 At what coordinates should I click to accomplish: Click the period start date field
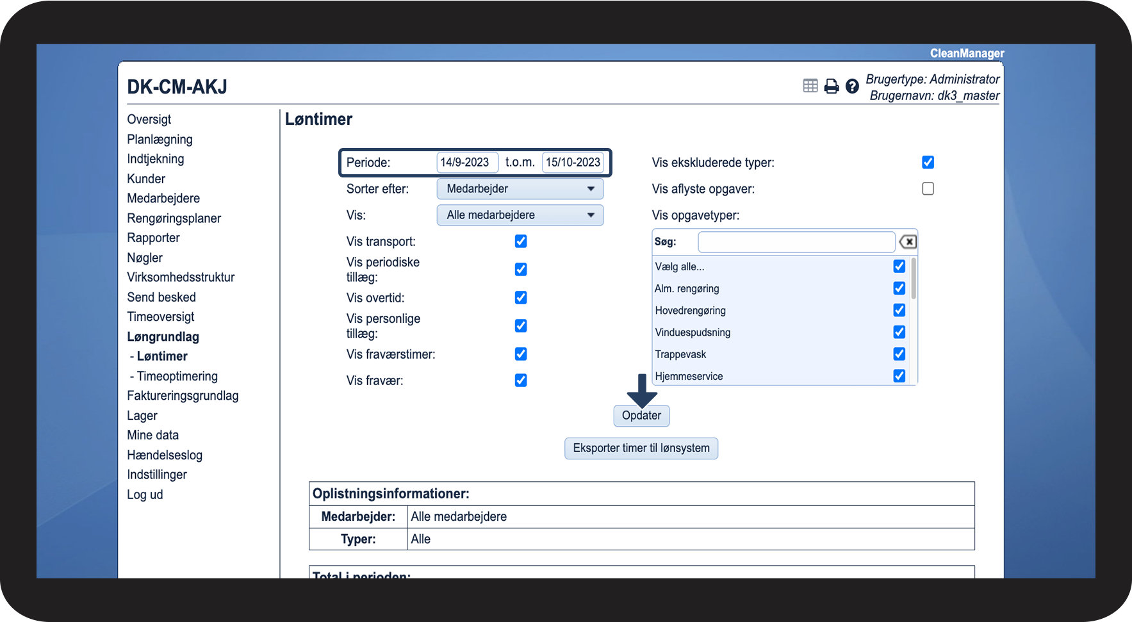pyautogui.click(x=466, y=163)
